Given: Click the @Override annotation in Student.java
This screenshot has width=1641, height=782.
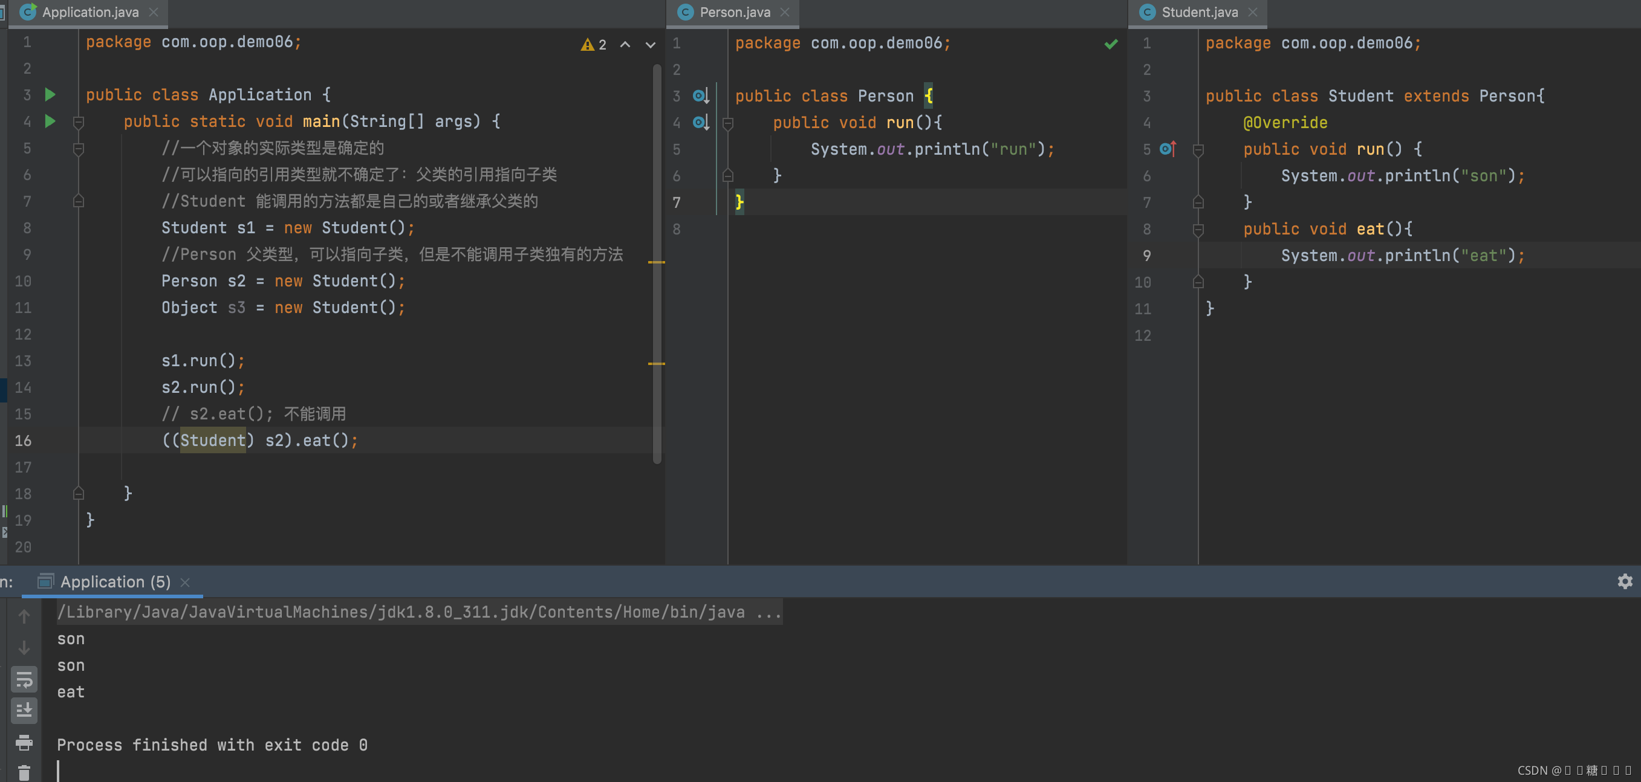Looking at the screenshot, I should tap(1285, 122).
